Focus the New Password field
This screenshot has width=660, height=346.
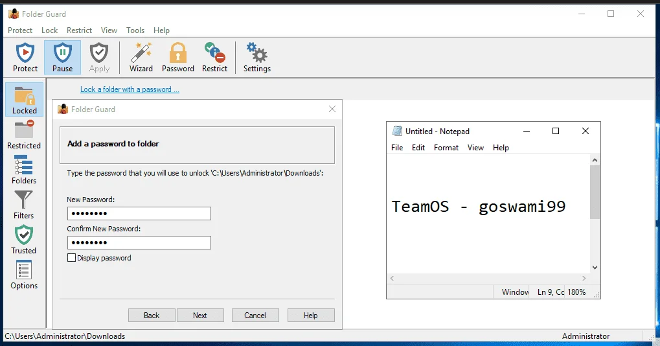(139, 213)
